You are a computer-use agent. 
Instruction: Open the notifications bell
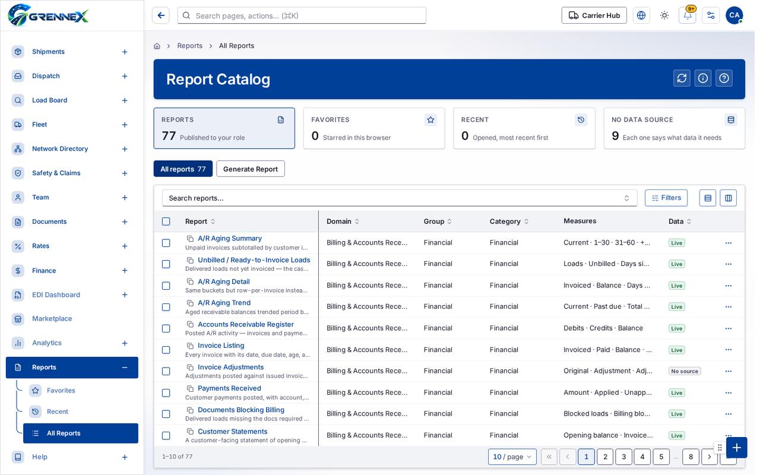688,15
